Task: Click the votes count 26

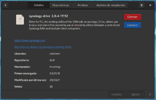Action: click(51, 87)
